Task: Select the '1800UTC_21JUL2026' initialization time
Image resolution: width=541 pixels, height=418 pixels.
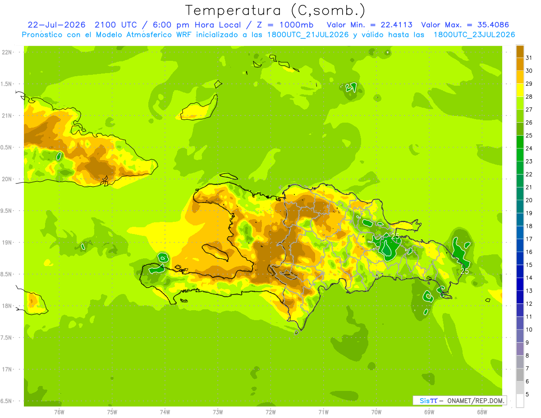Action: pos(307,35)
